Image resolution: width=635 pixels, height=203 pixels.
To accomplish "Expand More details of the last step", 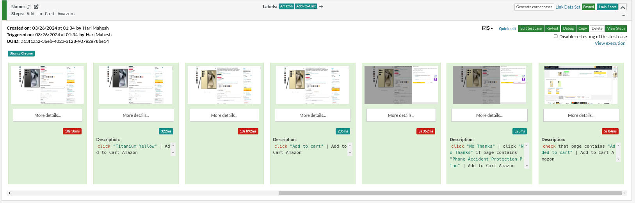I will click(581, 115).
